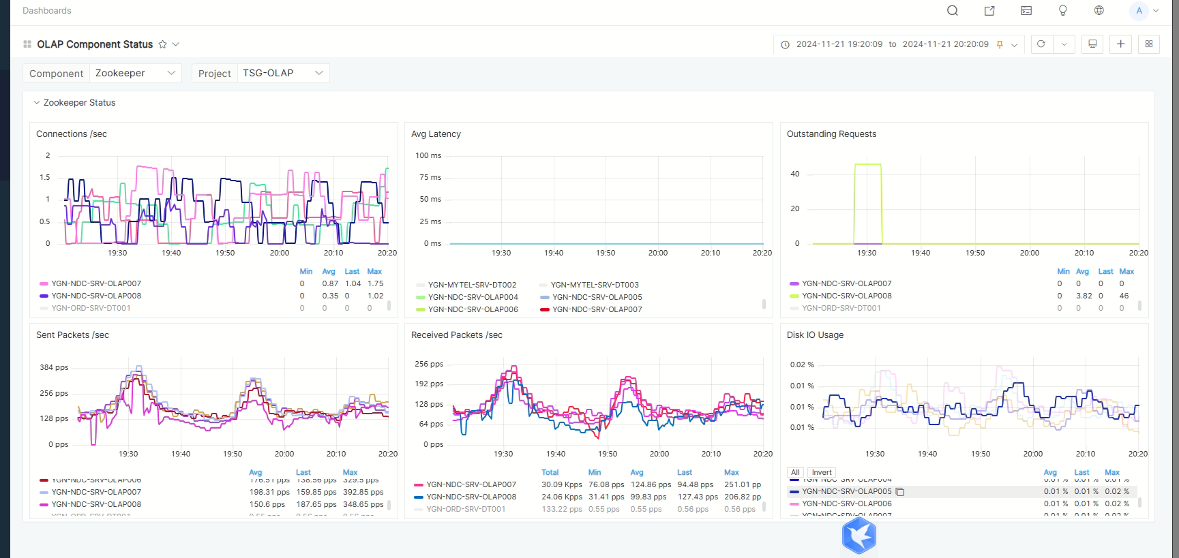The image size is (1179, 558).
Task: Go to Dashboards breadcrumb
Action: click(x=46, y=10)
